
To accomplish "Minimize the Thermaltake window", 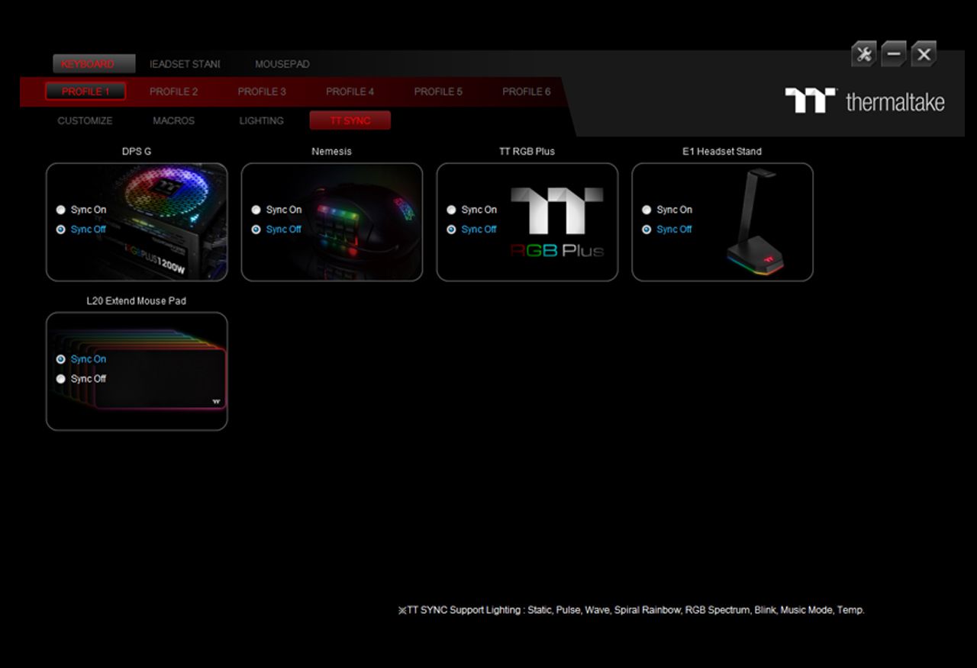I will (894, 54).
